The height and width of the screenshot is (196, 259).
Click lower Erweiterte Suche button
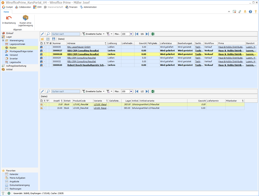pos(92,91)
